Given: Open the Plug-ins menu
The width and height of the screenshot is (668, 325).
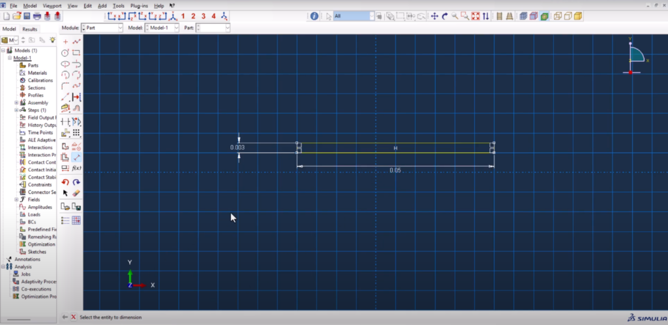Looking at the screenshot, I should pyautogui.click(x=140, y=6).
